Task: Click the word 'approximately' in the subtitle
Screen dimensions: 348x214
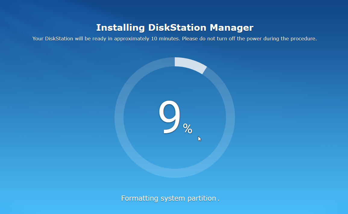Action: 131,39
